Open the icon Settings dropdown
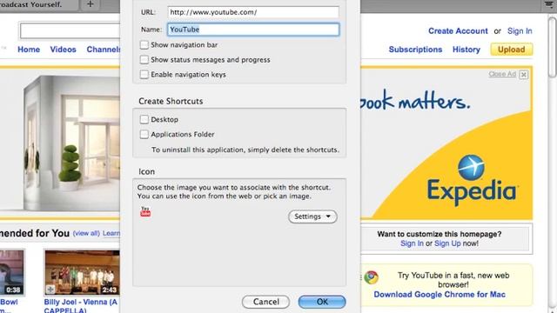Screen dimensions: 557x313 tap(312, 216)
